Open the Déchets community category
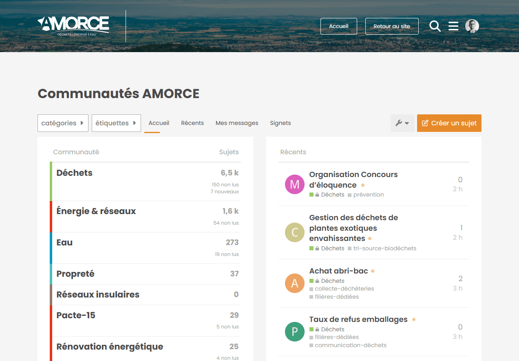This screenshot has height=361, width=519. pyautogui.click(x=75, y=173)
